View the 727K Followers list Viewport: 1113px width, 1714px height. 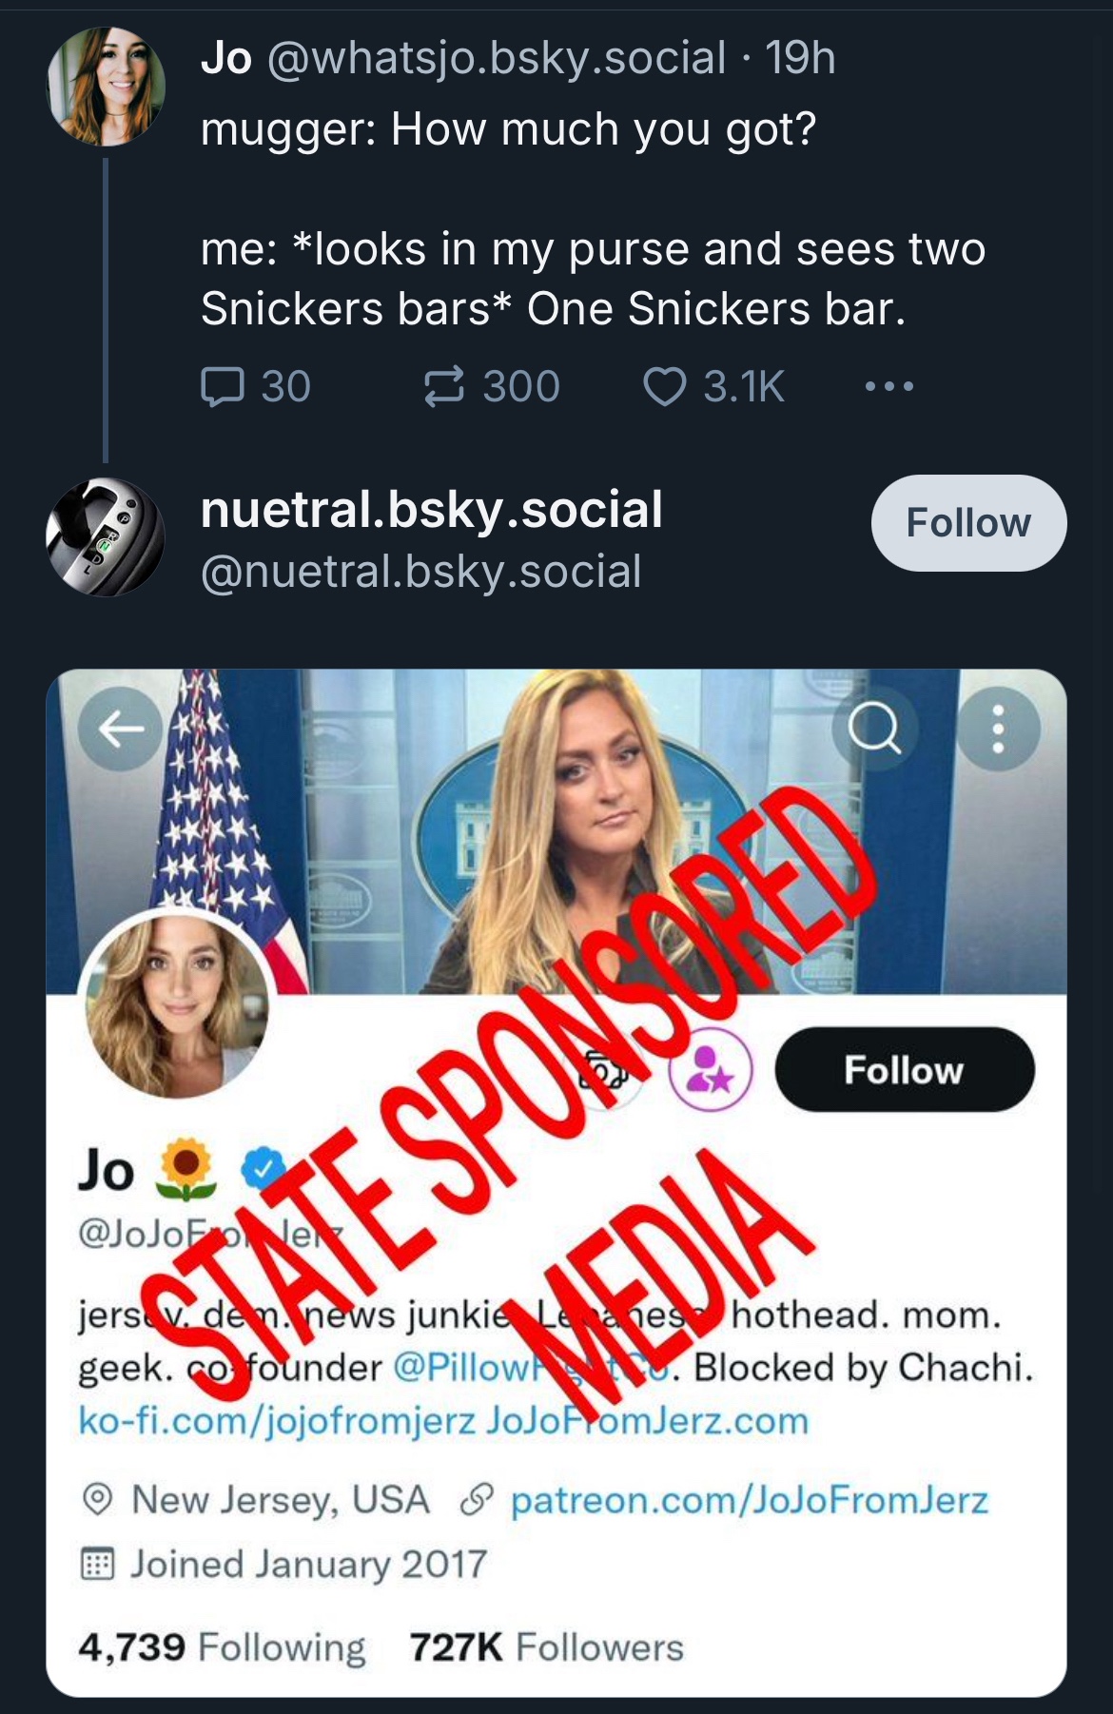(546, 1646)
